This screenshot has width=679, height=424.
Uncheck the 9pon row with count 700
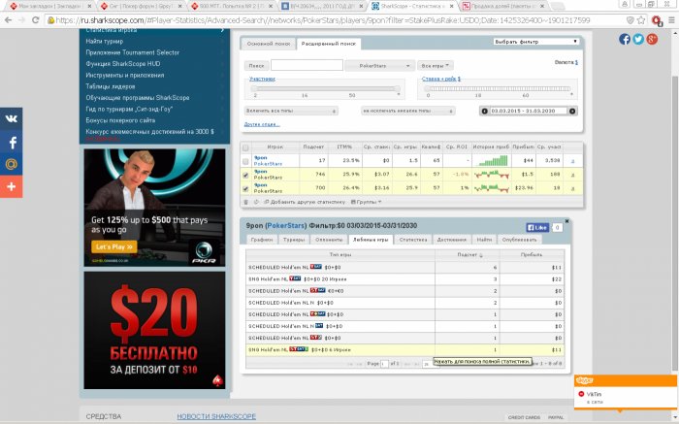245,188
